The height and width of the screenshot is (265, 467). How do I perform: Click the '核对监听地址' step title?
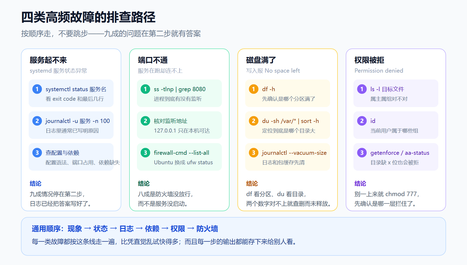171,121
